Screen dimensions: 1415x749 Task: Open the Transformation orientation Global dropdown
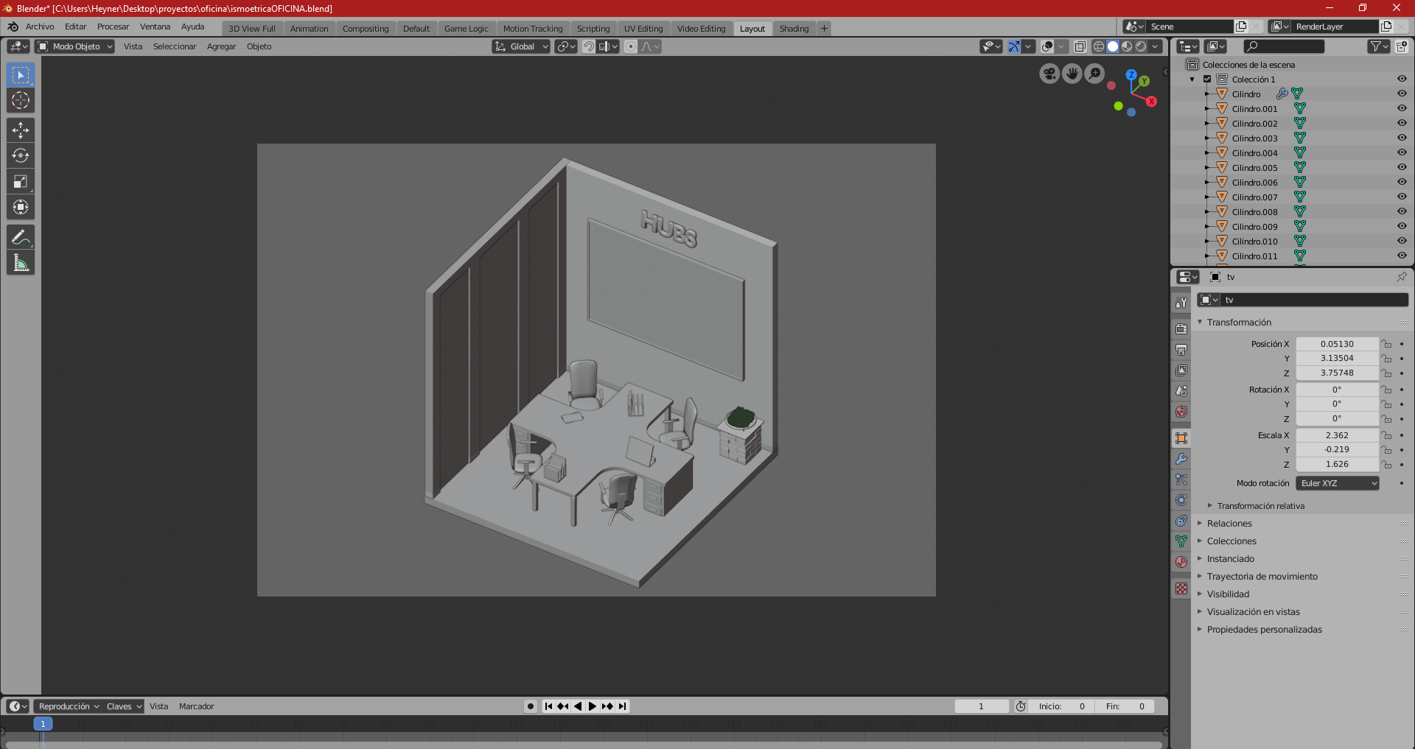coord(521,46)
